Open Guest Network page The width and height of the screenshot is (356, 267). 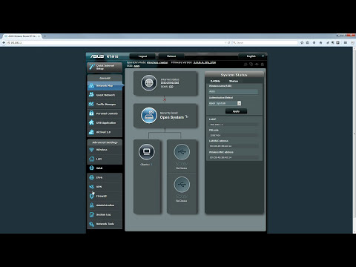tap(105, 95)
